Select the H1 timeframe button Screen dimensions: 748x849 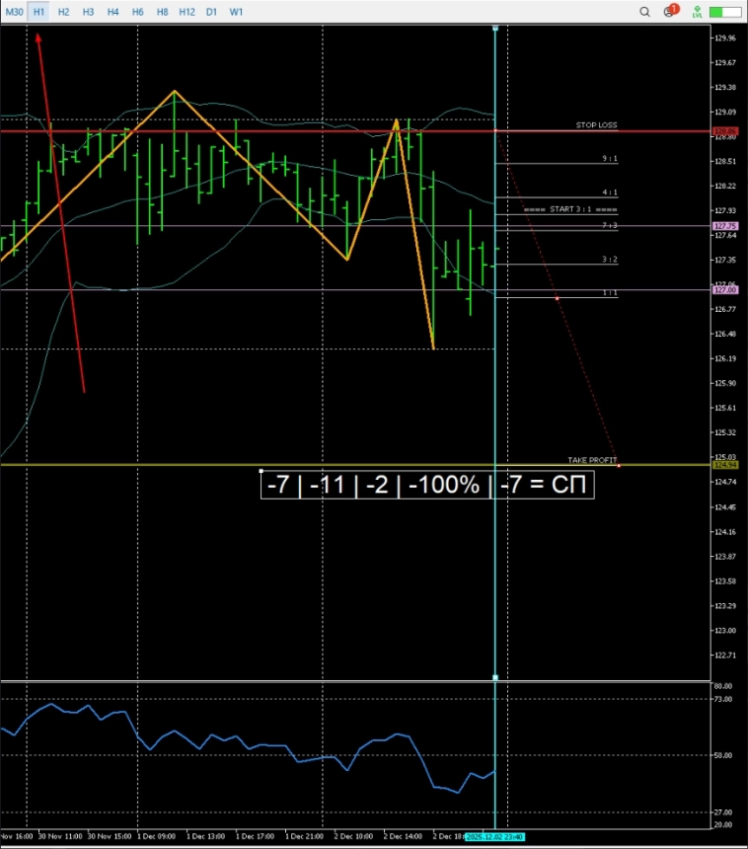(x=38, y=12)
